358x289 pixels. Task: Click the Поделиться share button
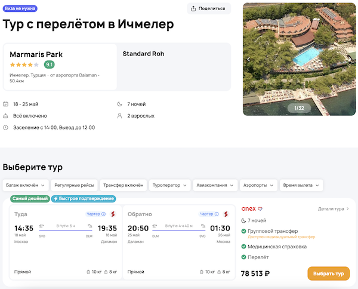tap(209, 8)
